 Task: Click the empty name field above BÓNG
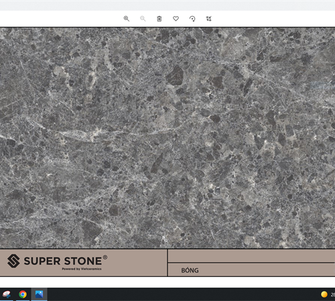[x=251, y=256]
